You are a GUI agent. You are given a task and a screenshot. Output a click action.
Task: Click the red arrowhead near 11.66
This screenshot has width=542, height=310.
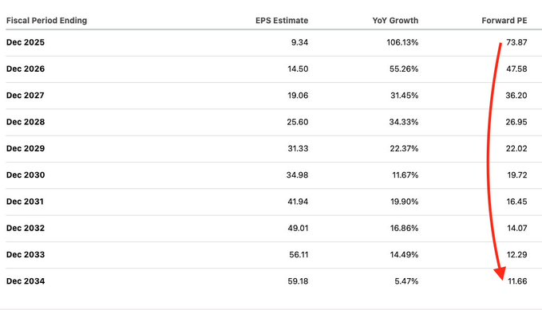[x=500, y=273]
